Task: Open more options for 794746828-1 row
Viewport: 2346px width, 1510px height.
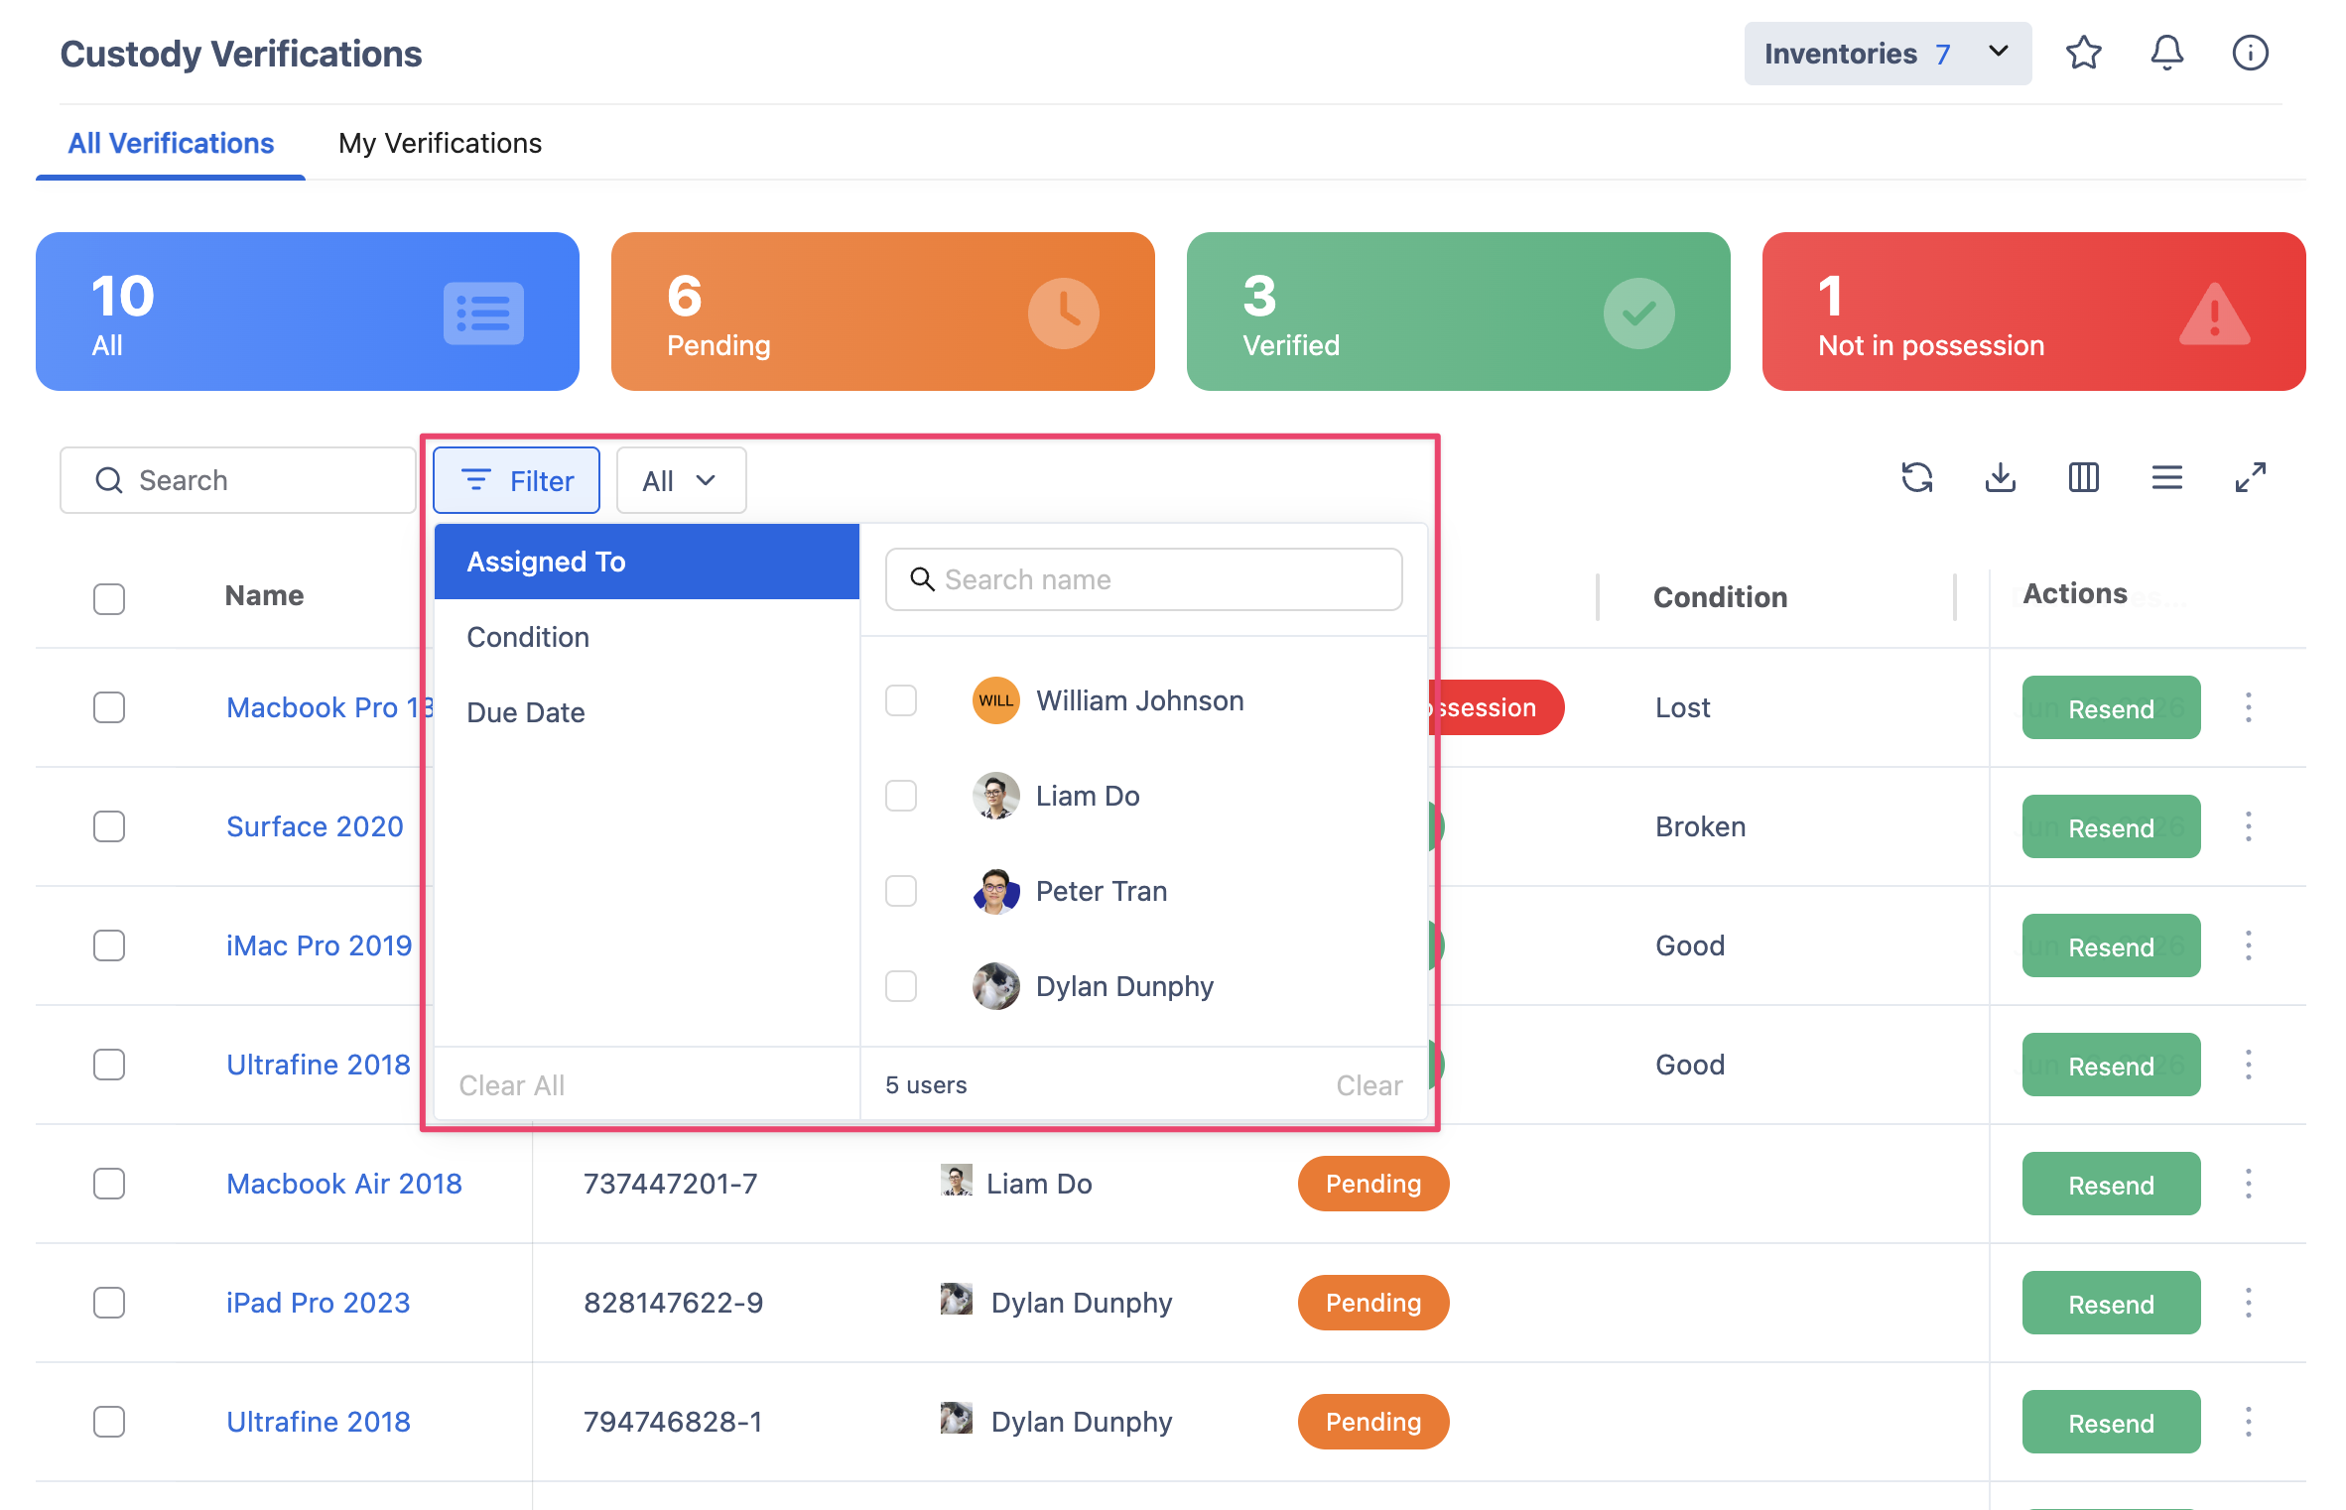Action: click(x=2249, y=1422)
